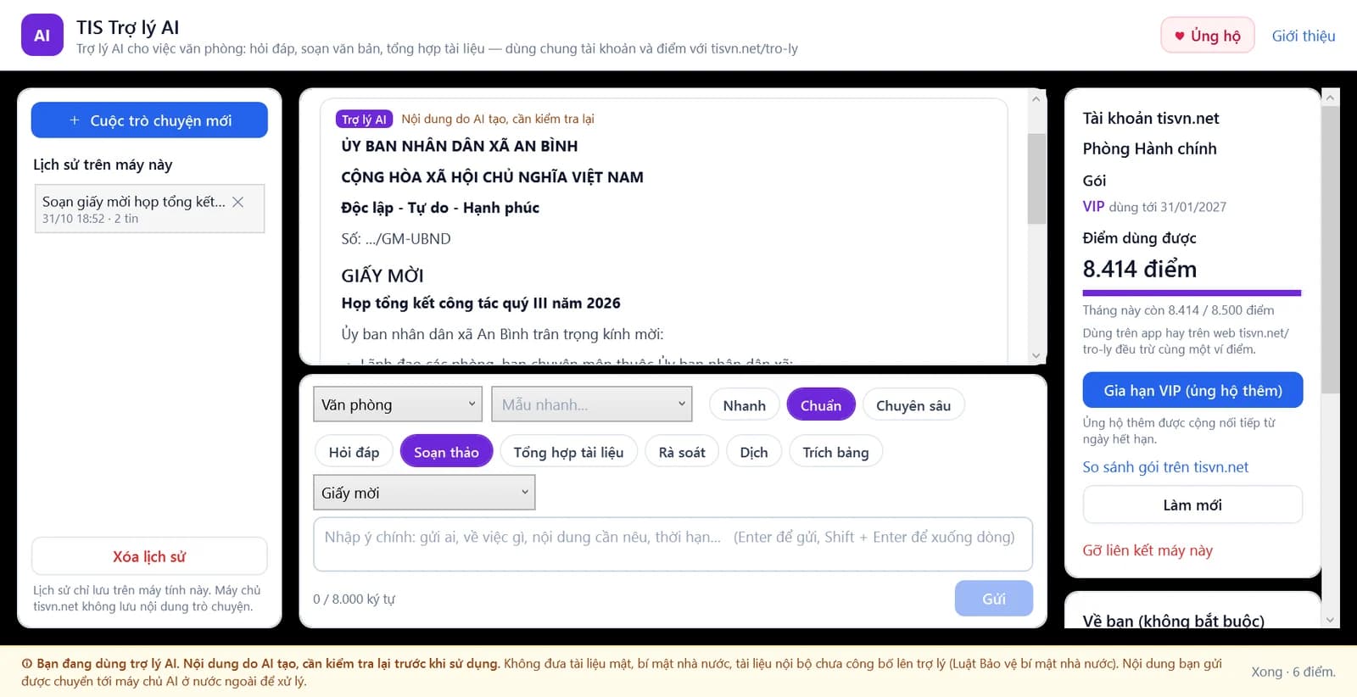This screenshot has height=697, width=1357.
Task: Click the '8.414 điểm' points value
Action: (x=1140, y=269)
